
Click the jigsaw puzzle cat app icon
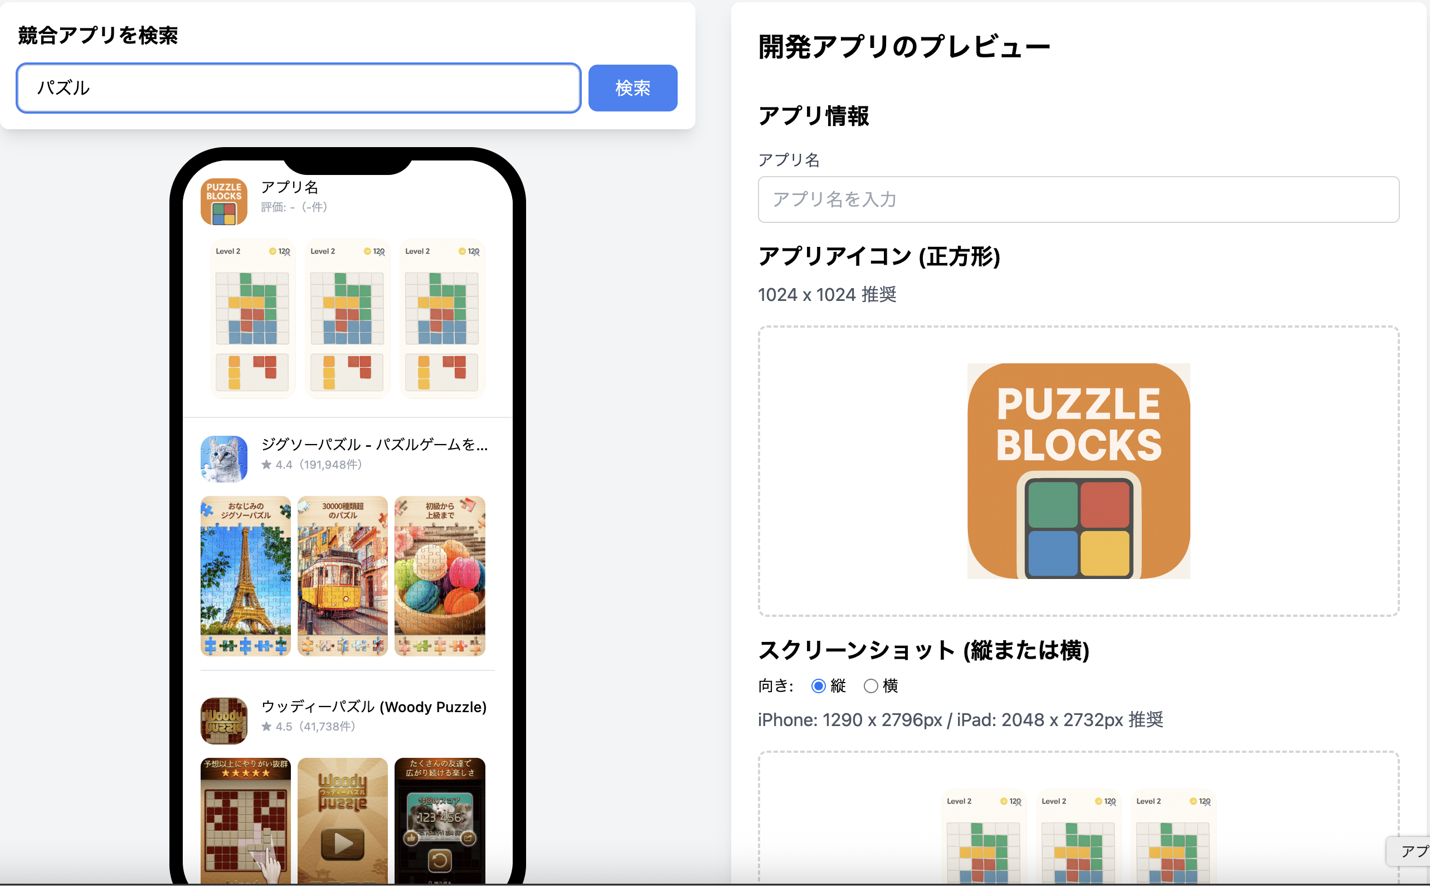(224, 459)
